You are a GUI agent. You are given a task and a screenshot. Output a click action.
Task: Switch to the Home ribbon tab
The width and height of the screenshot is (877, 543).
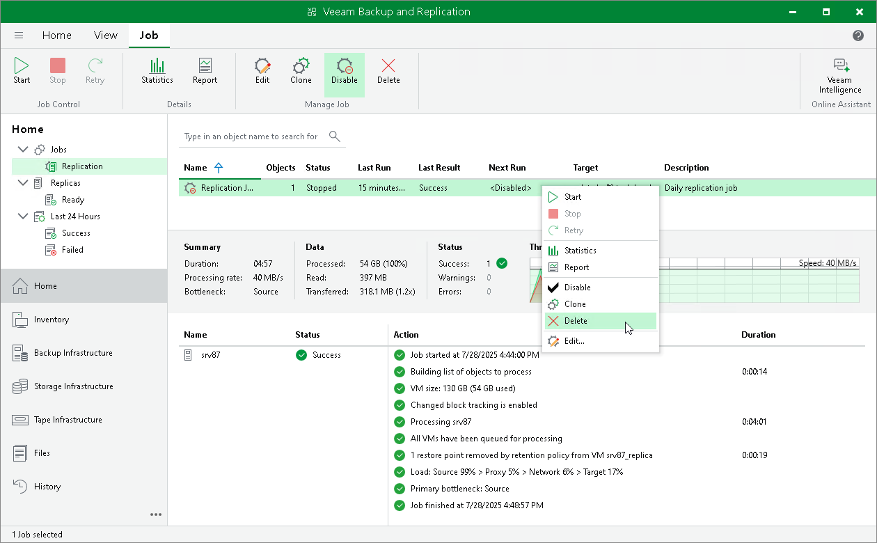[x=57, y=36]
